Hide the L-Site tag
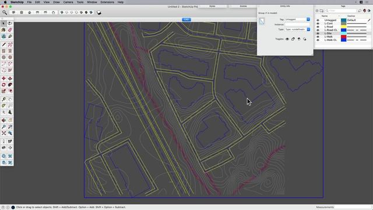 (x=318, y=34)
